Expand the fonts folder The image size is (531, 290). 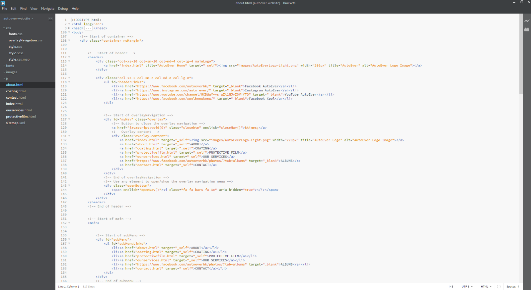pyautogui.click(x=4, y=66)
